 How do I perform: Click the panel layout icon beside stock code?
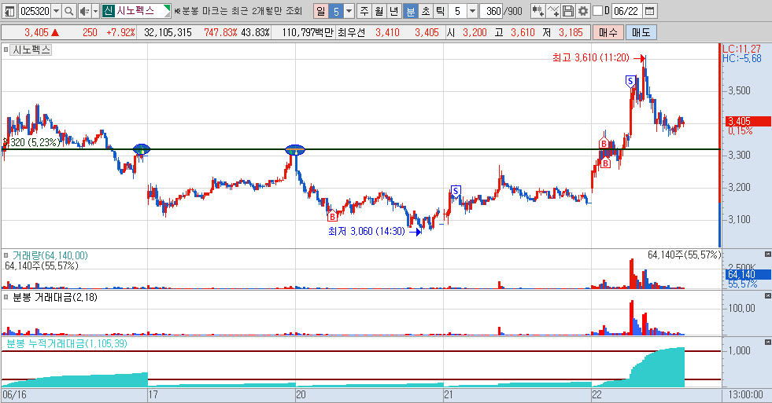[9, 11]
